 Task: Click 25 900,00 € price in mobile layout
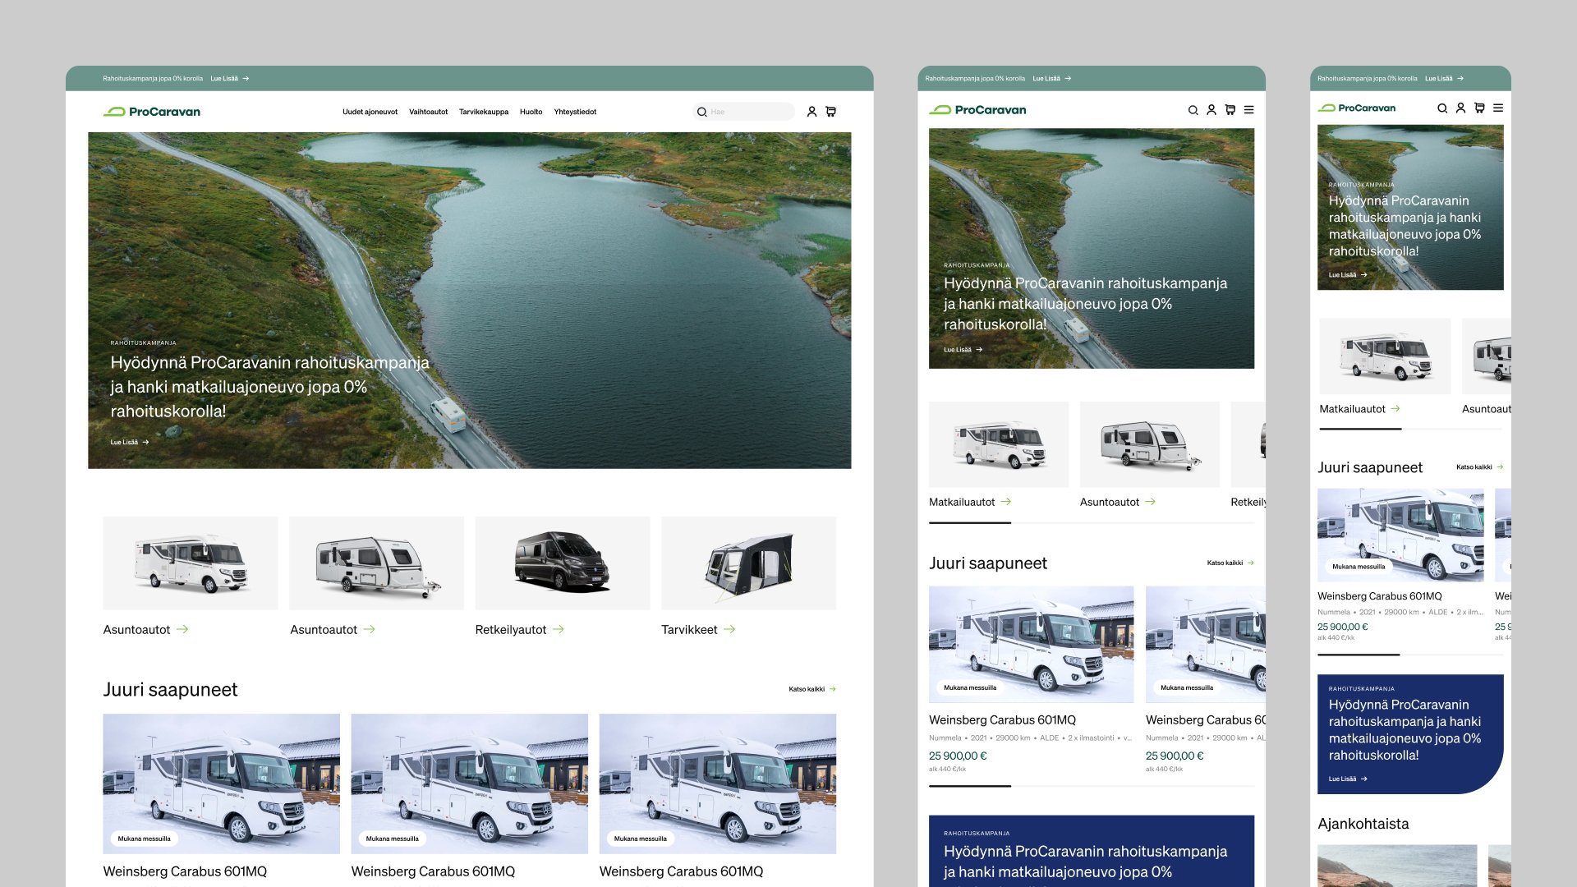[x=1343, y=627]
